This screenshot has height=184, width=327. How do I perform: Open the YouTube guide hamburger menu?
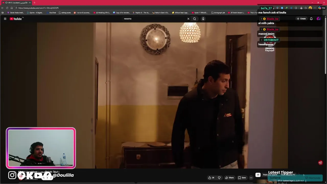tap(5, 19)
